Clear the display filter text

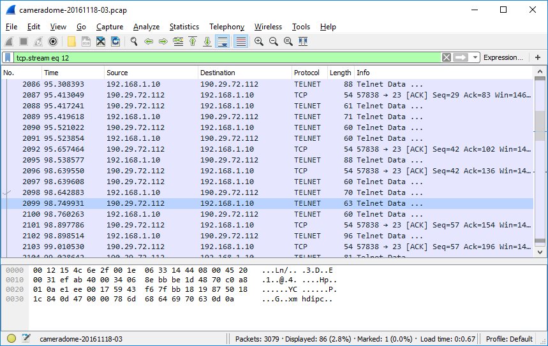(447, 57)
